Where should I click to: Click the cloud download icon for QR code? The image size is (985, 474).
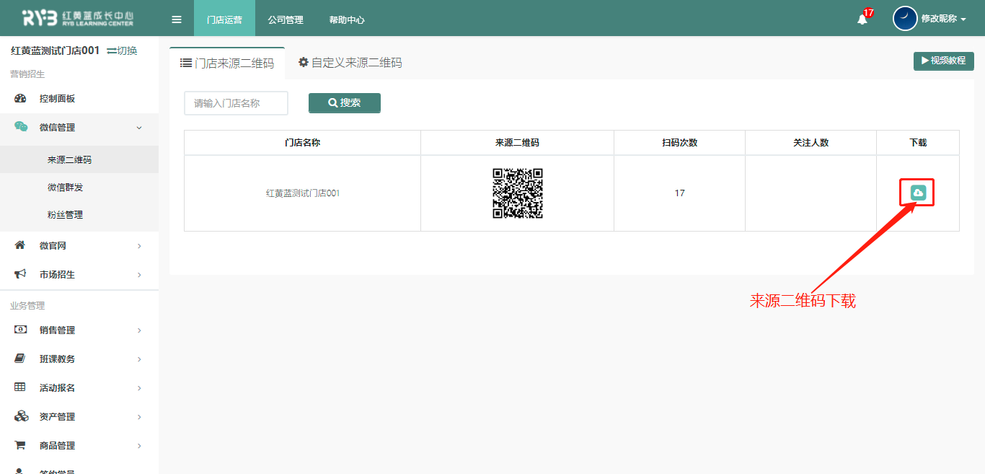click(918, 193)
